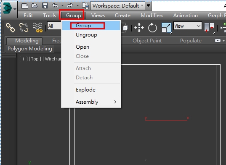Open the 3ds Max application menu logo

coord(7,8)
